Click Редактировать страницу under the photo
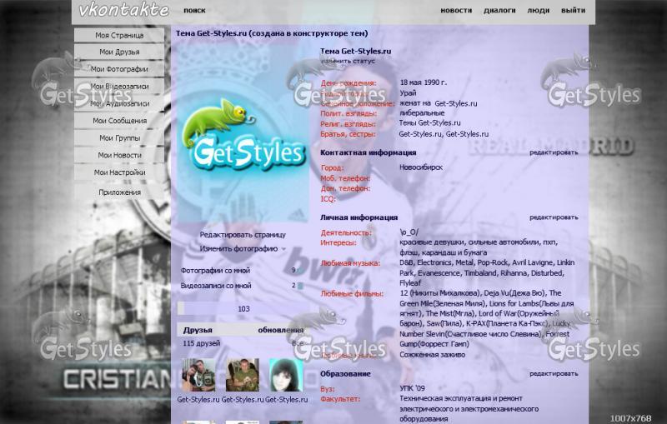This screenshot has width=667, height=424. 242,234
